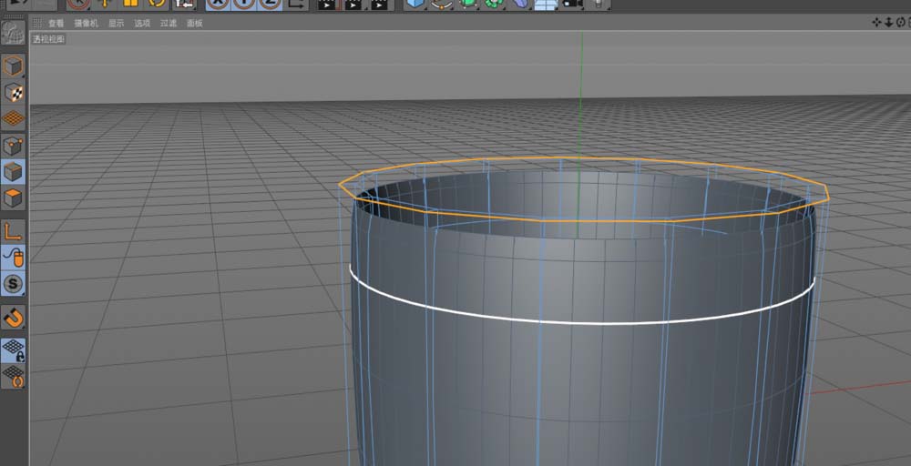Open the 查看 (View) menu

[56, 23]
